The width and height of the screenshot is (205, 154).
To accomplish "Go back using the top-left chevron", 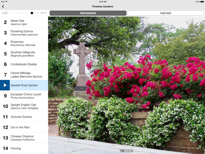I will click(x=3, y=6).
